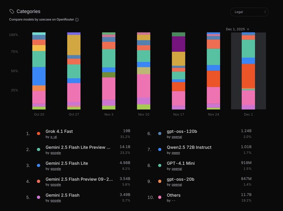The width and height of the screenshot is (283, 211).
Task: Open the Legal category dropdown
Action: pos(249,12)
